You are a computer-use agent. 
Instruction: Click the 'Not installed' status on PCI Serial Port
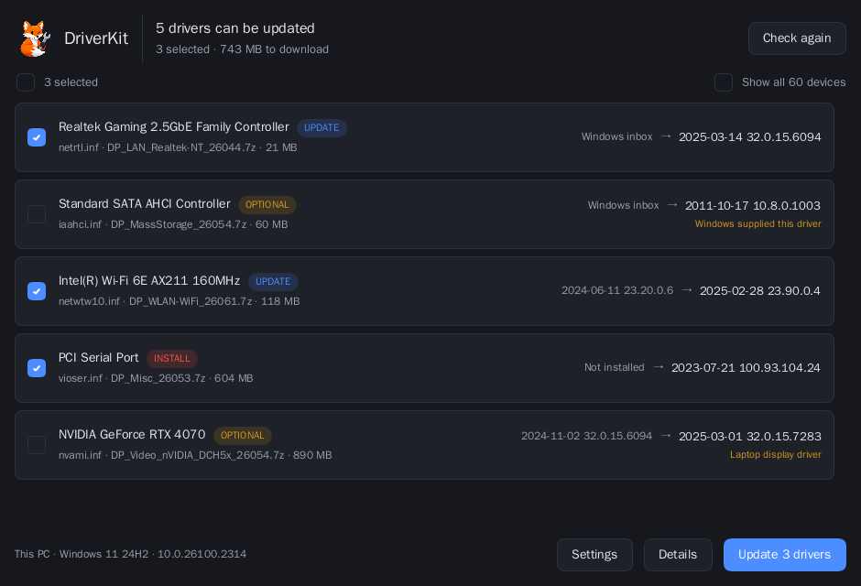pyautogui.click(x=614, y=367)
